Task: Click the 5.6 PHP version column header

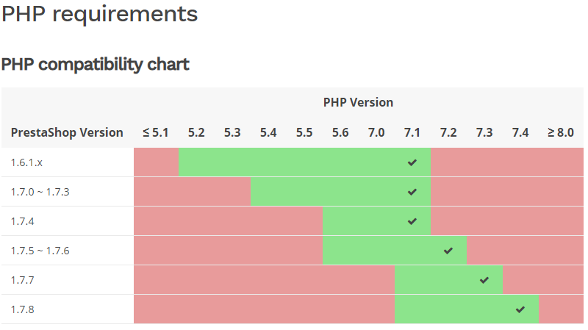Action: click(340, 132)
